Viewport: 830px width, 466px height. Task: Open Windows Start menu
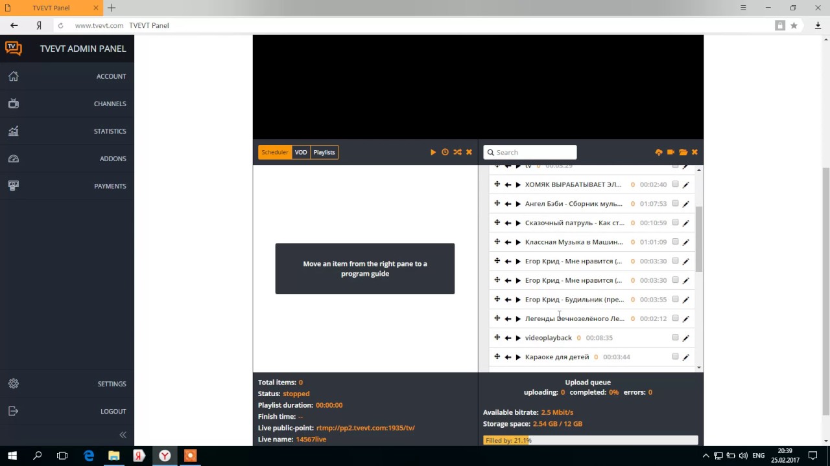tap(12, 456)
